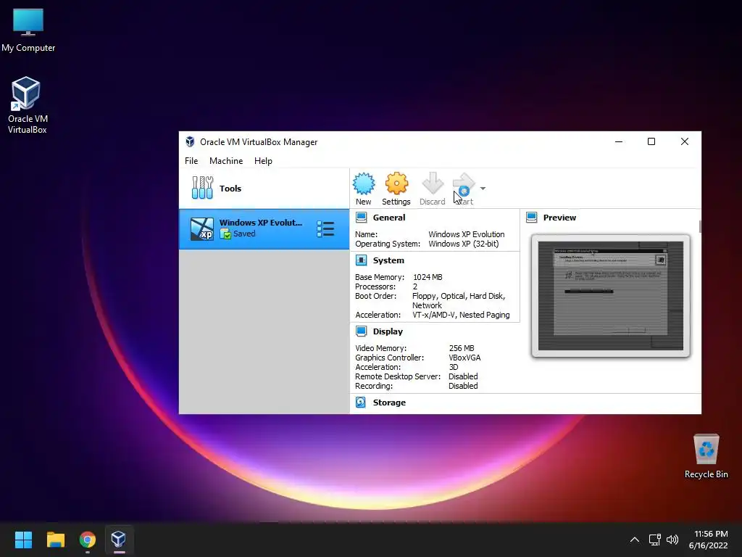
Task: Select the Oracle VM VirtualBox desktop shortcut
Action: [27, 105]
